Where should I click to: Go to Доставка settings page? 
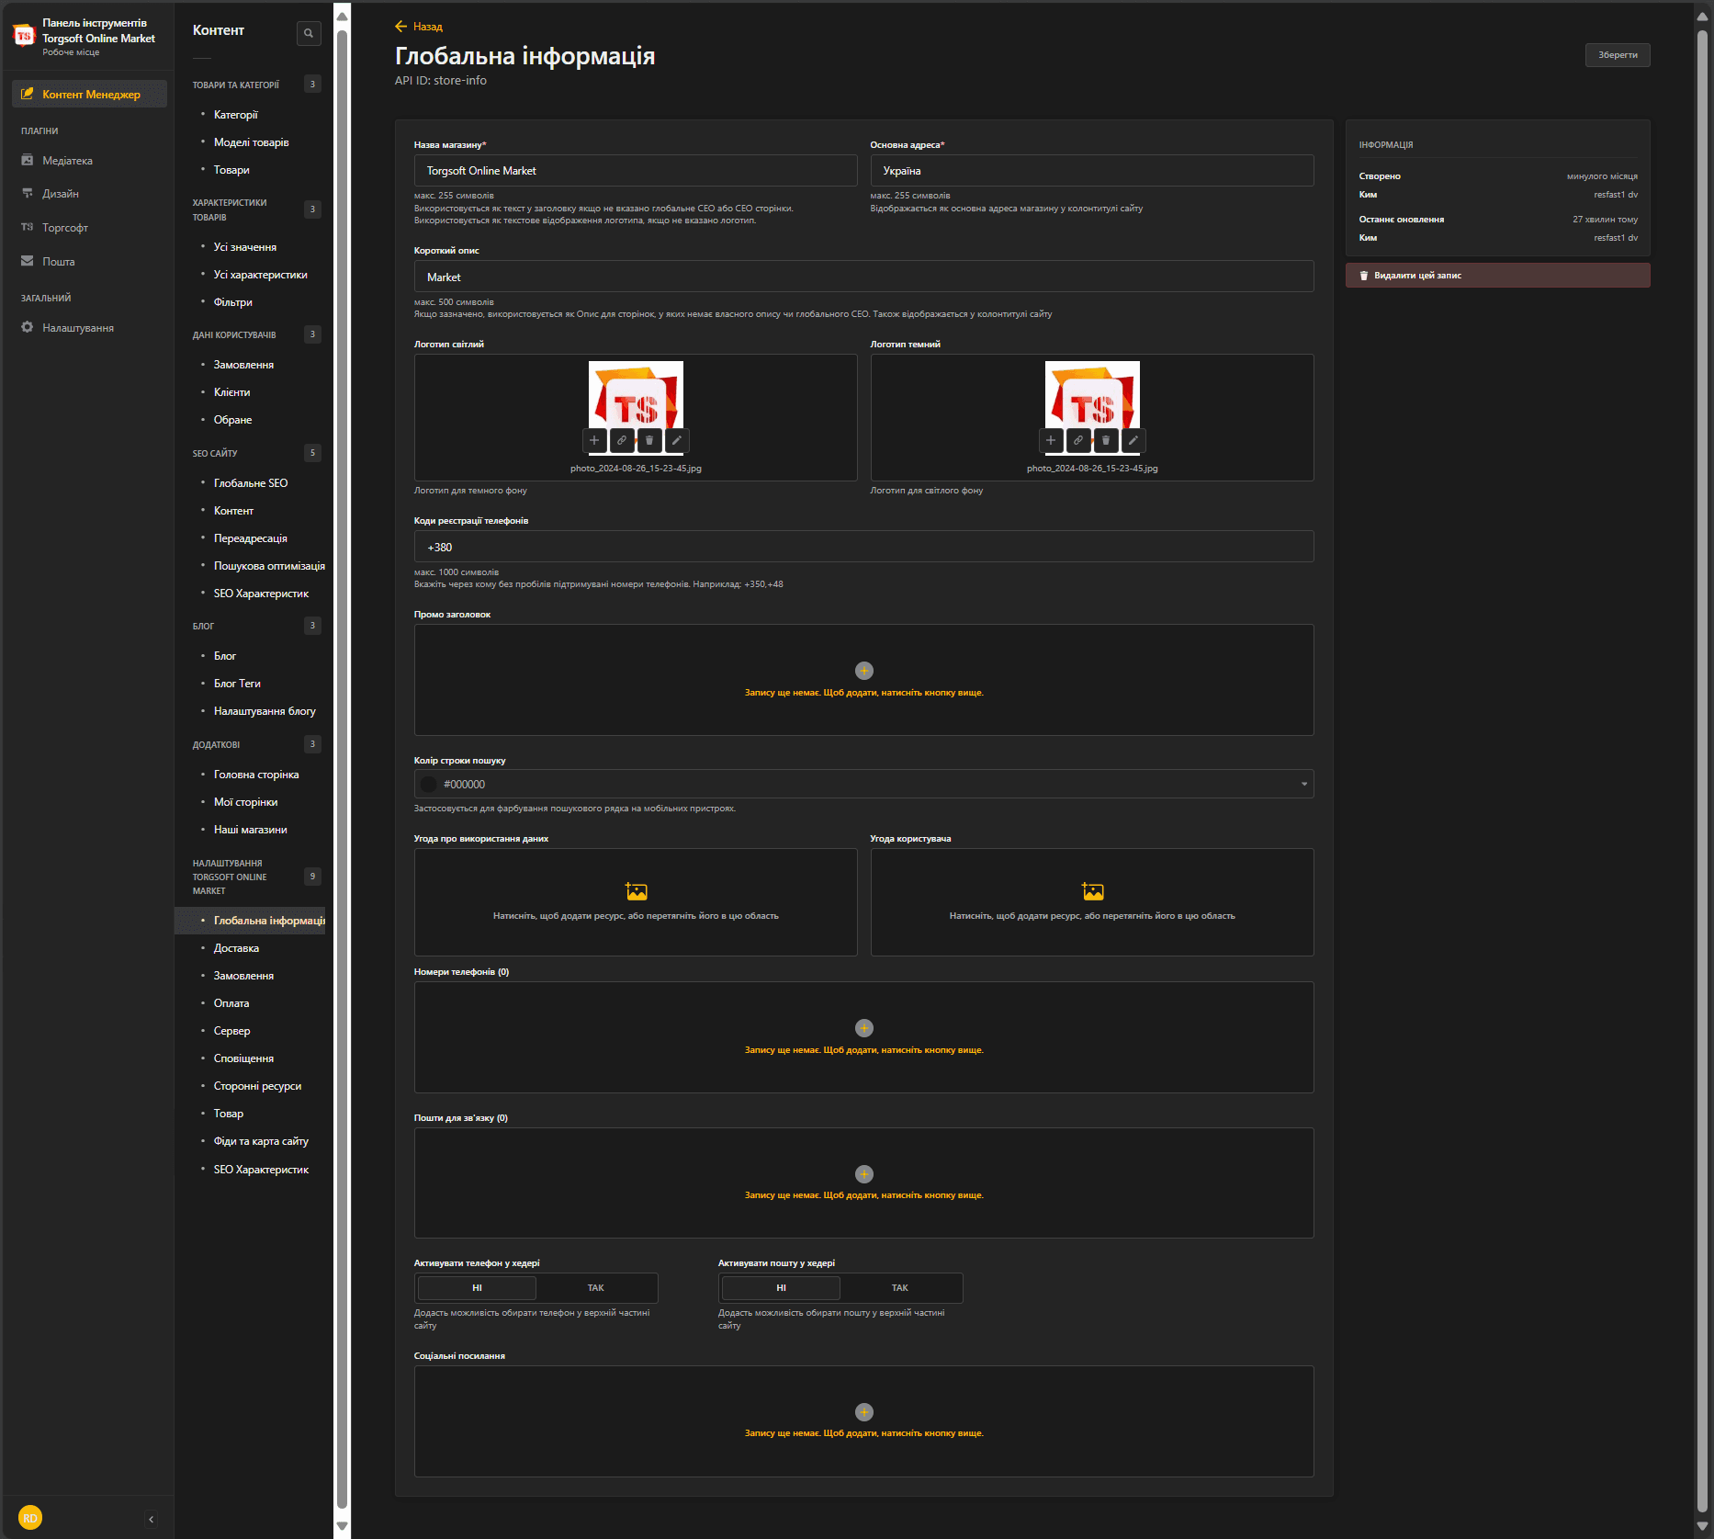[x=236, y=948]
